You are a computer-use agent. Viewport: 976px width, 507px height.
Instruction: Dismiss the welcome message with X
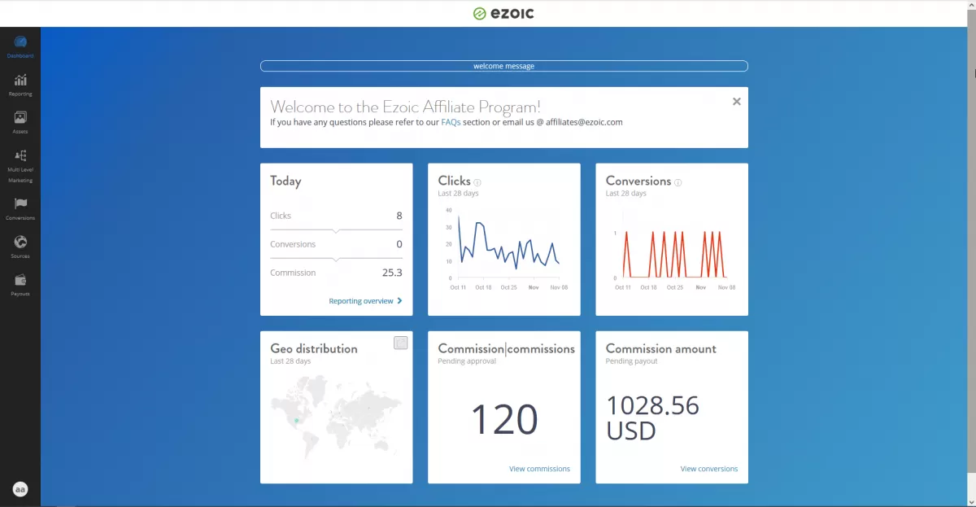pos(737,102)
